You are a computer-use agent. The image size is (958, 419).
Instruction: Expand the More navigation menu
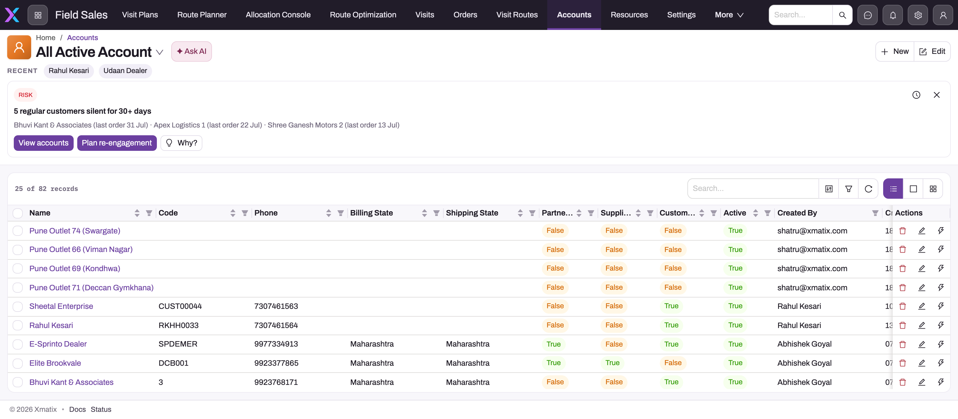click(729, 15)
